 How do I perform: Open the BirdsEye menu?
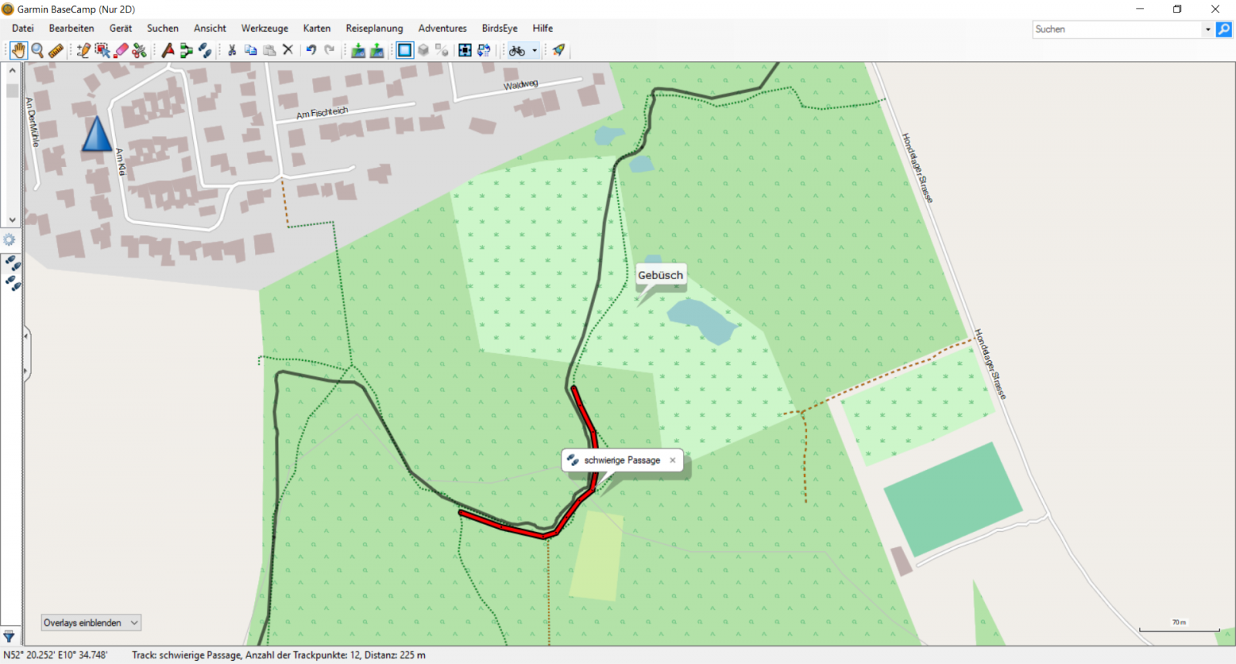500,29
